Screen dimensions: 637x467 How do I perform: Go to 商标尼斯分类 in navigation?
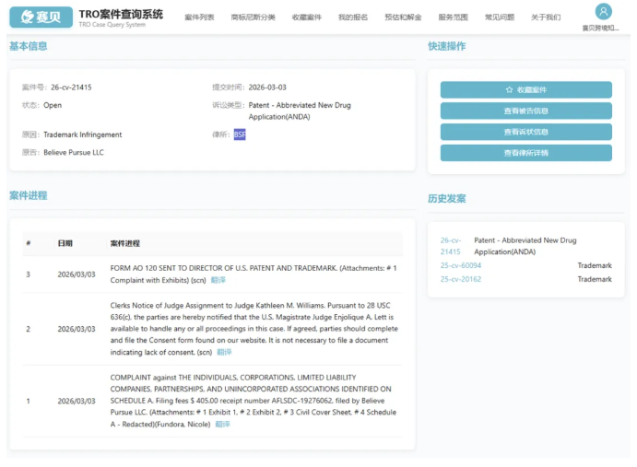253,18
